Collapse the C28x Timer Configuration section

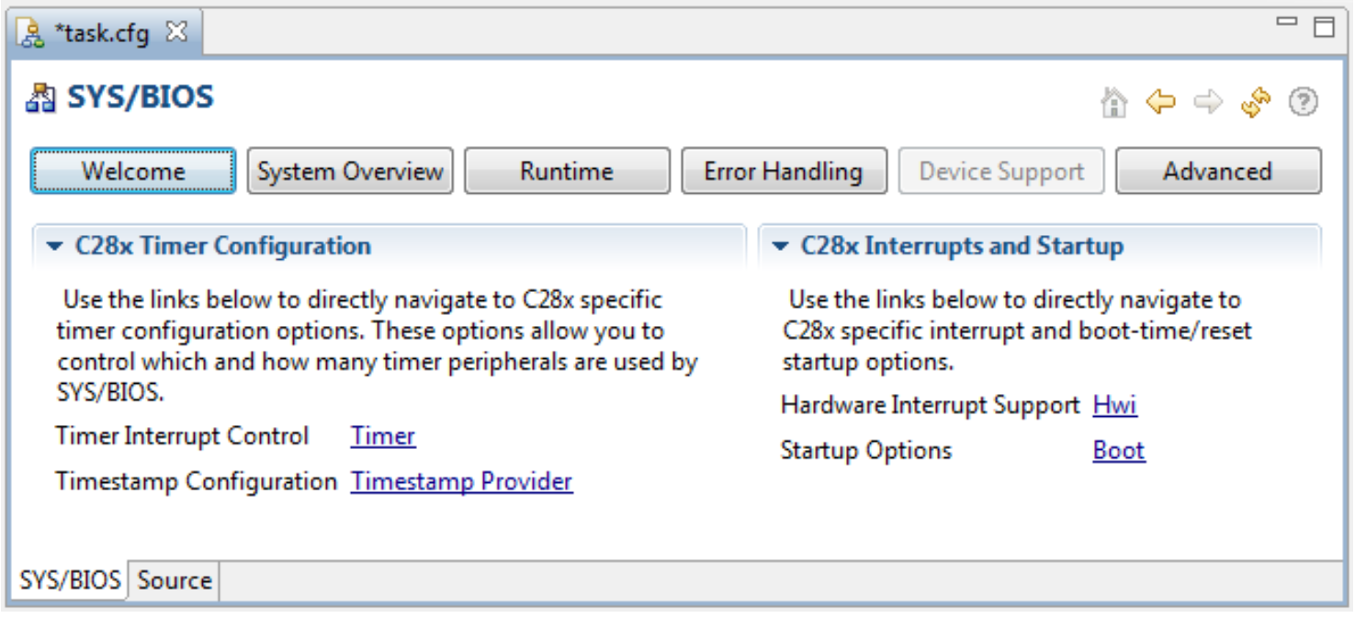pyautogui.click(x=55, y=246)
